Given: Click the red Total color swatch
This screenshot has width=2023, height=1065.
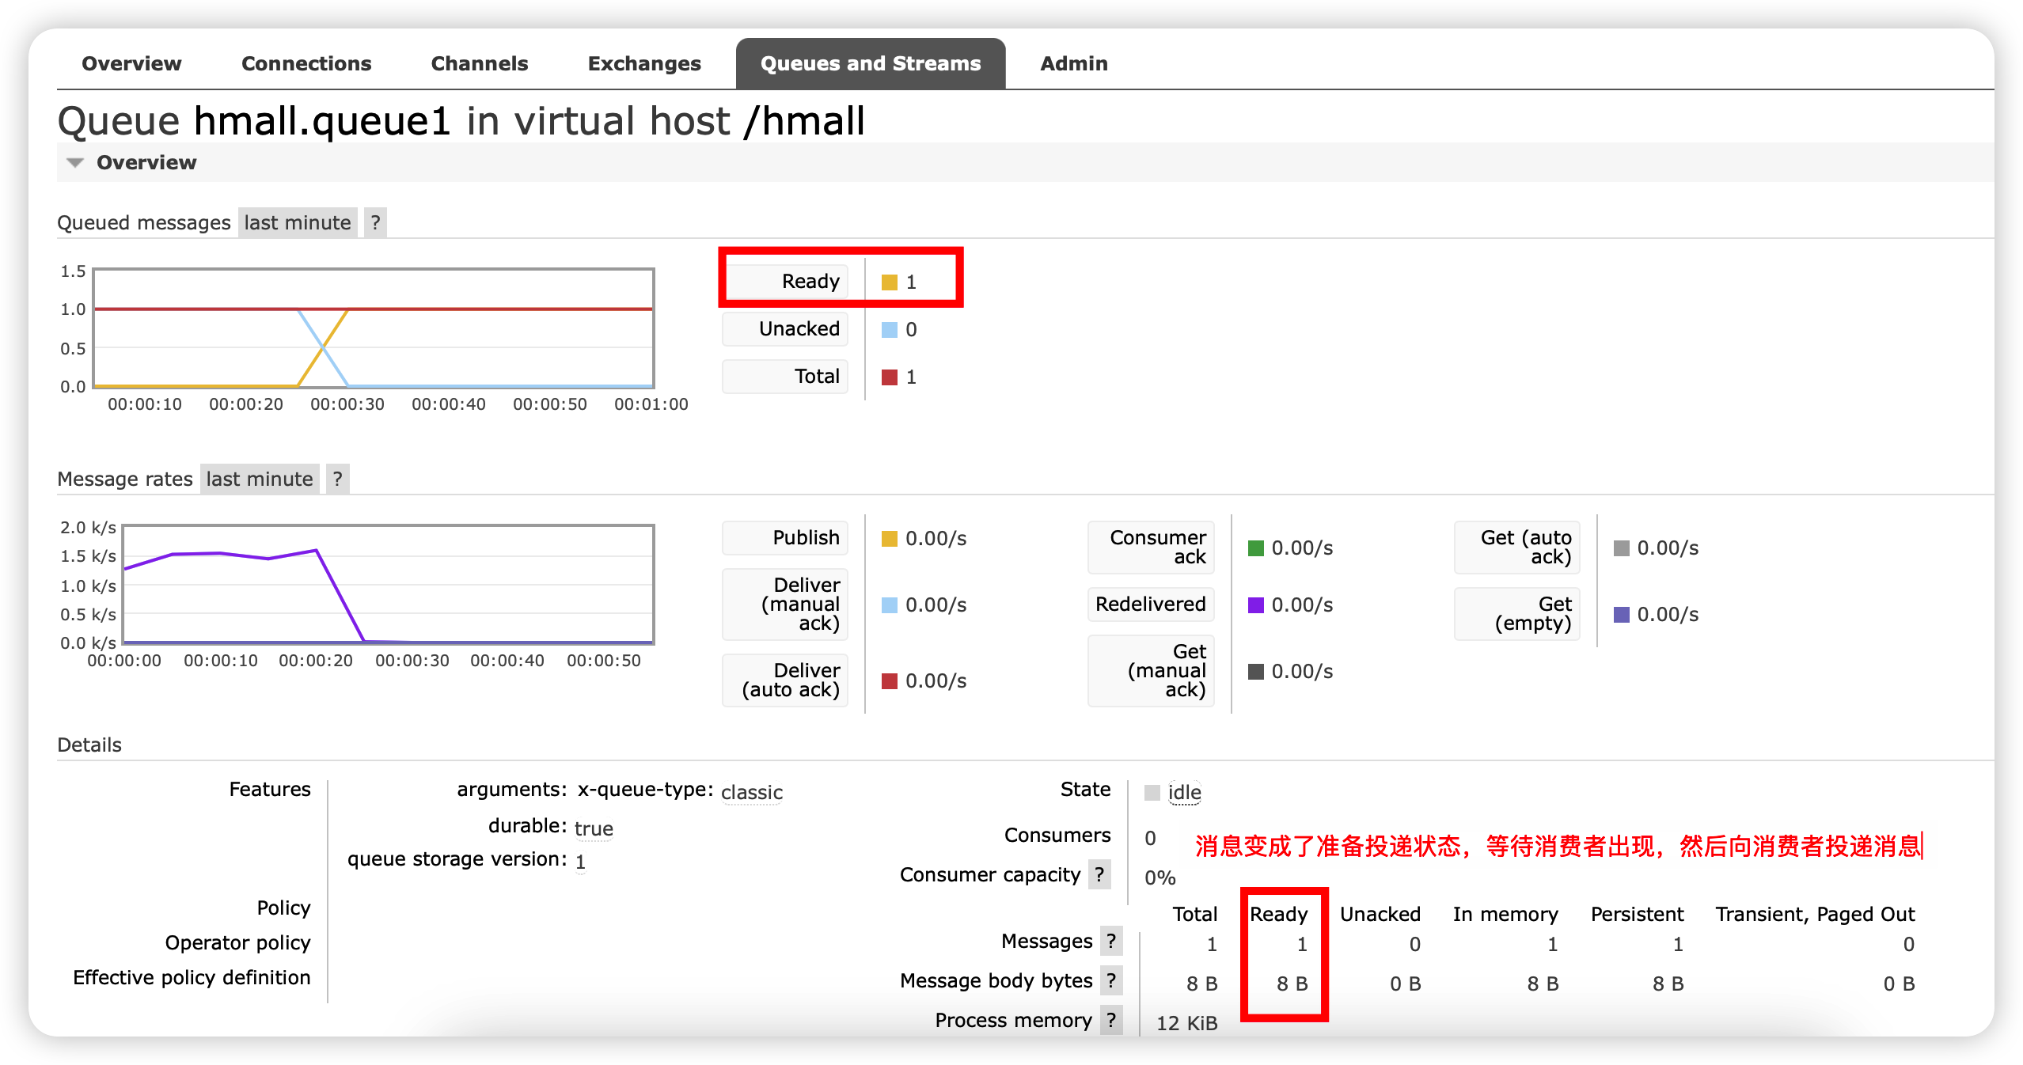Looking at the screenshot, I should tap(889, 377).
